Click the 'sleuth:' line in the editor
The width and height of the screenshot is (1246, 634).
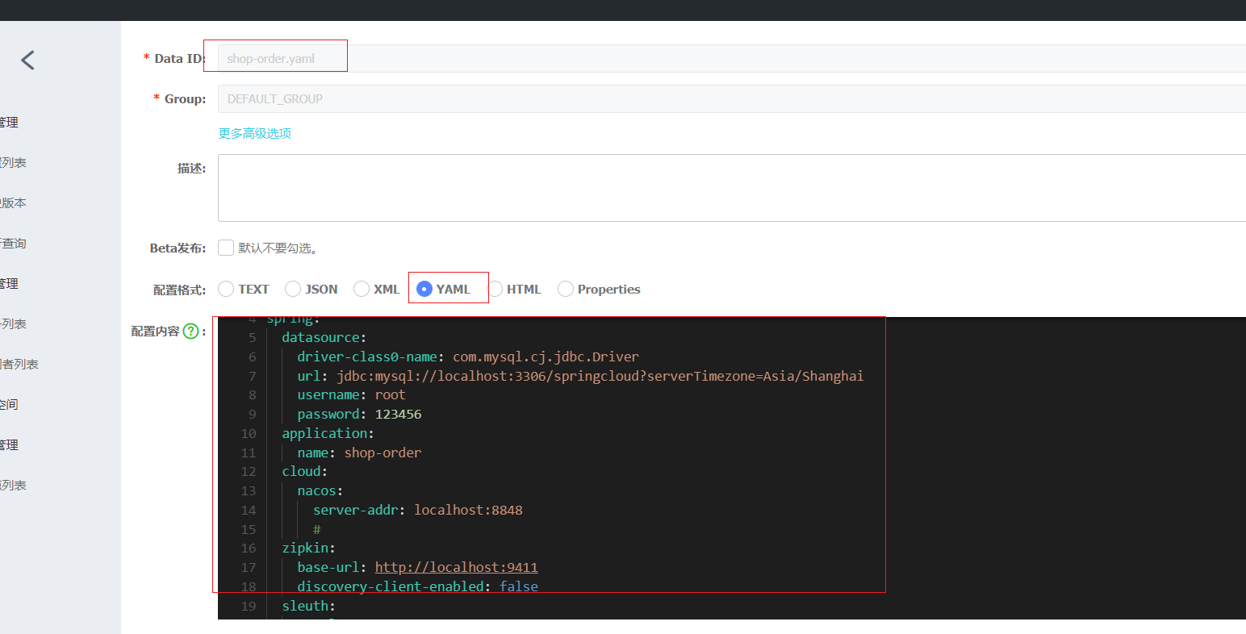tap(308, 606)
